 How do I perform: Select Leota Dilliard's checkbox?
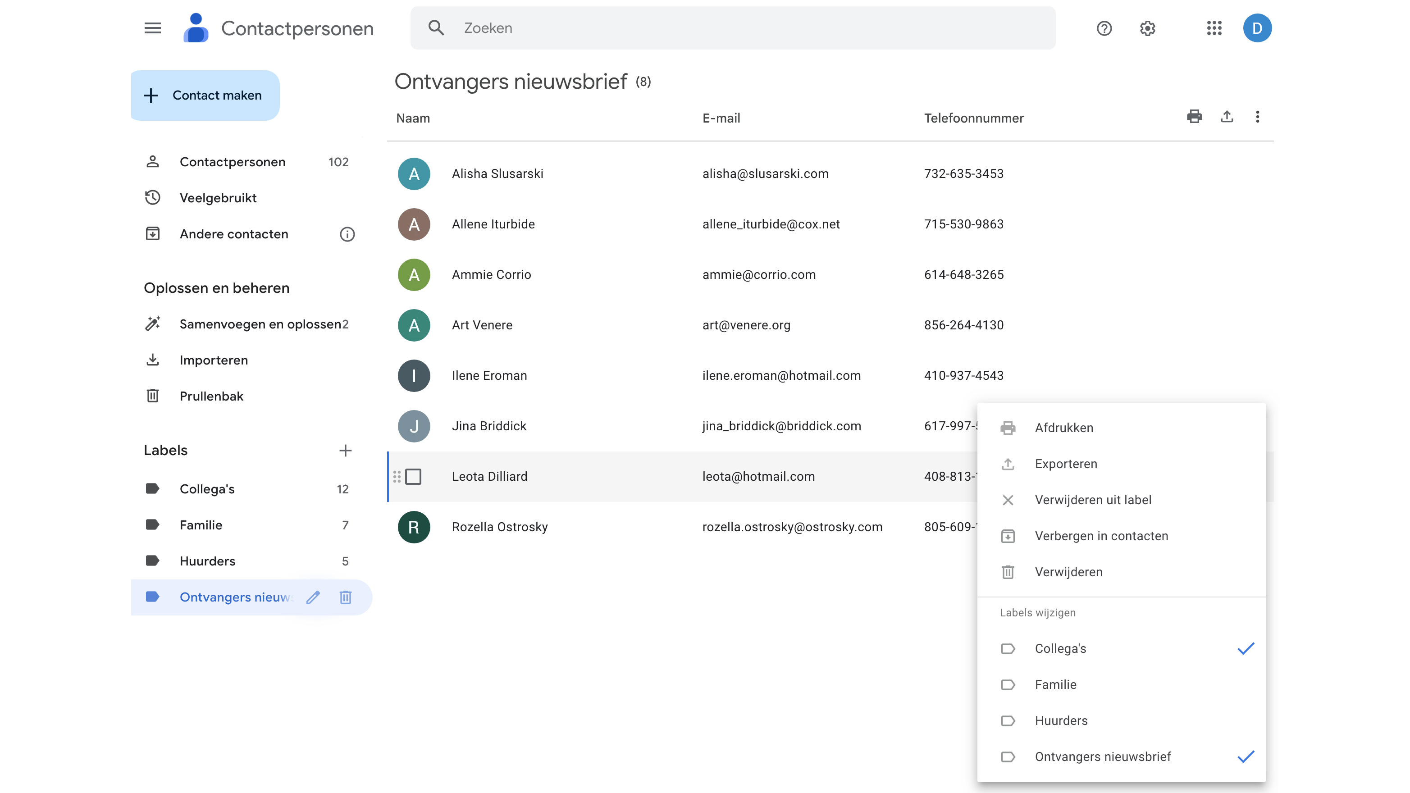tap(413, 477)
